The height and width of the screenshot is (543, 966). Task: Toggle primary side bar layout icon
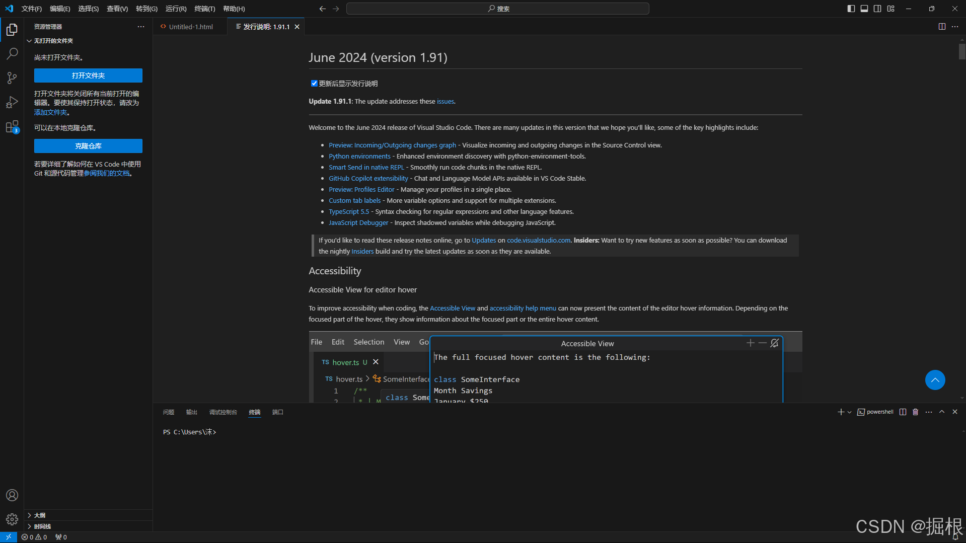[x=851, y=9]
